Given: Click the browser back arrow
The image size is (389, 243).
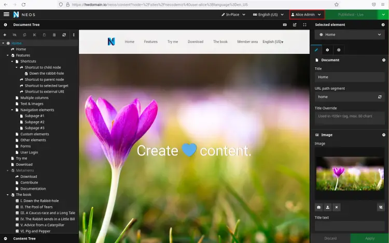Looking at the screenshot, I should pos(6,5).
